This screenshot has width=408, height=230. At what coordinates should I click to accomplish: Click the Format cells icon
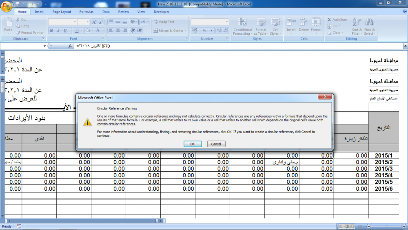(x=316, y=22)
